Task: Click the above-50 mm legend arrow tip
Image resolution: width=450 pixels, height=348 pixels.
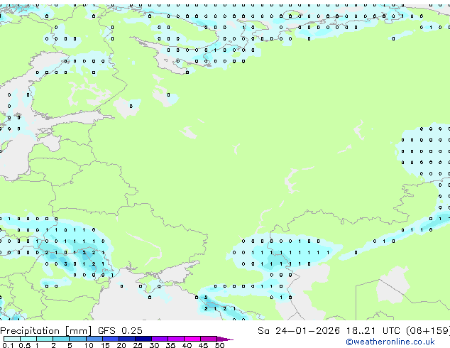Action: coord(225,339)
